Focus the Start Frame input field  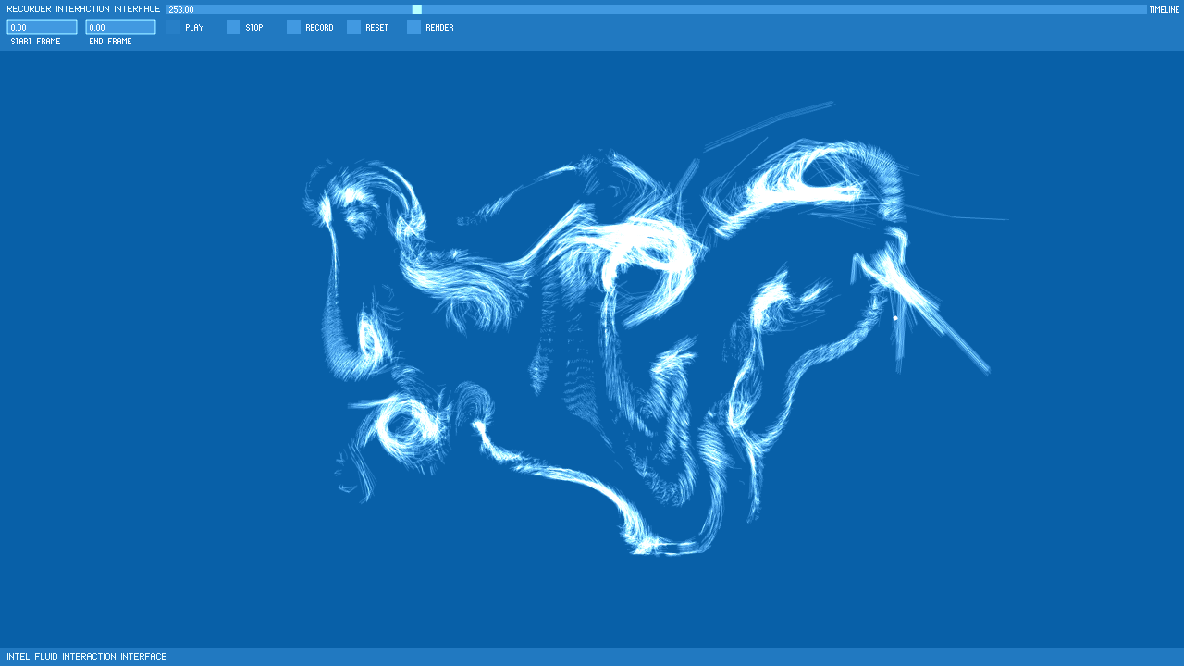pos(42,28)
